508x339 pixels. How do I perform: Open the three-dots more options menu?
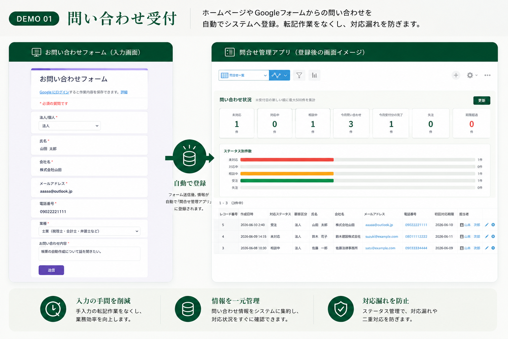click(487, 75)
